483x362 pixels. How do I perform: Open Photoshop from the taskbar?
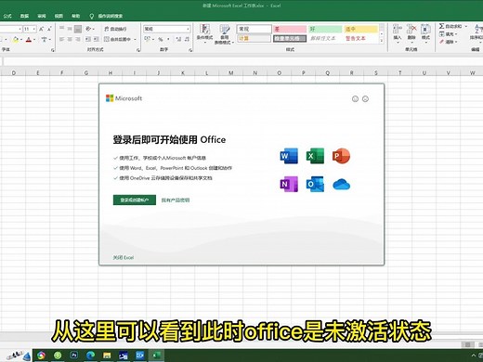pyautogui.click(x=74, y=356)
